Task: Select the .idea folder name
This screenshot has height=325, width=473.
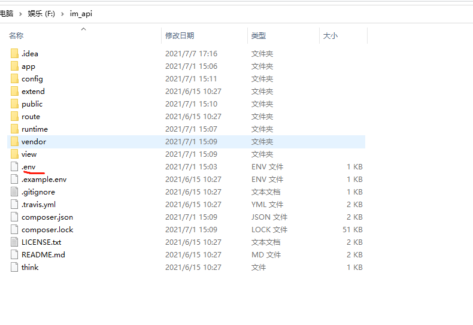Action: [x=30, y=54]
